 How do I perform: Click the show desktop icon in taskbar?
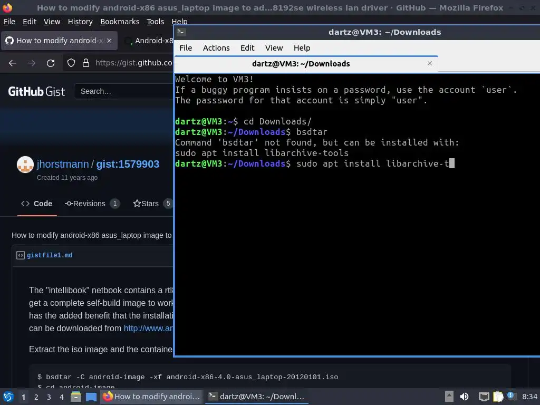pyautogui.click(x=91, y=397)
